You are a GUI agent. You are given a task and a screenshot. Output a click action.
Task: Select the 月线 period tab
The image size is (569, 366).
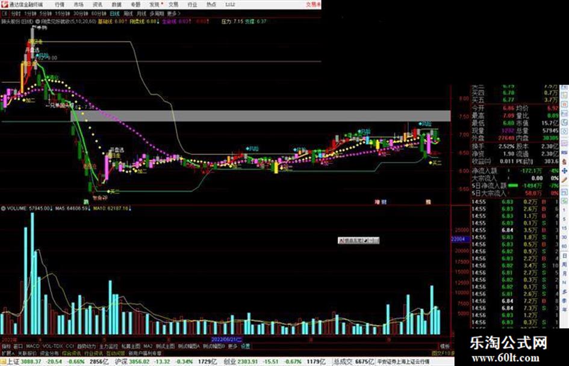pyautogui.click(x=141, y=14)
